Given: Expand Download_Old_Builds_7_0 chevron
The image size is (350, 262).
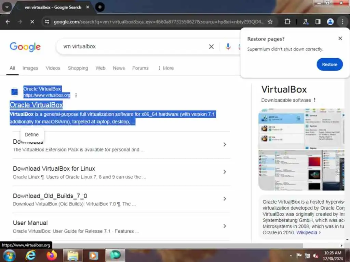Looking at the screenshot, I should [225, 199].
